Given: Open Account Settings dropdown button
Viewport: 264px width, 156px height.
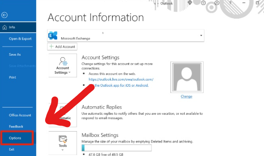Looking at the screenshot, I should point(63,65).
